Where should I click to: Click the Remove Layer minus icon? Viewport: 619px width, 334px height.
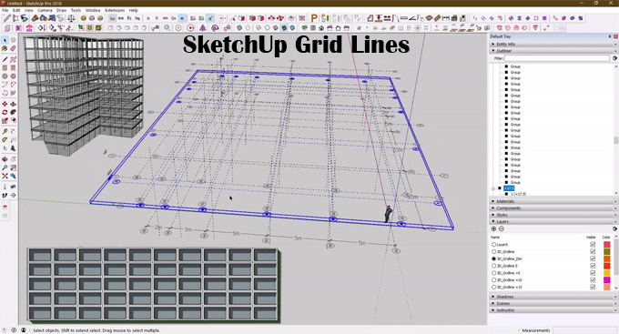[x=502, y=229]
